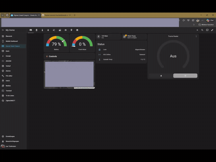Open Aktivität in the sidebar

pyautogui.click(x=13, y=61)
